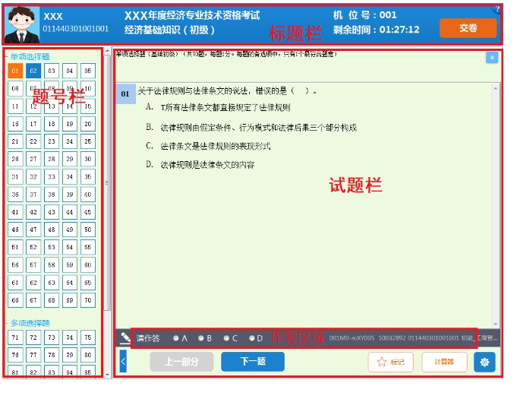Select answer option B radio button
The height and width of the screenshot is (396, 514).
[201, 338]
